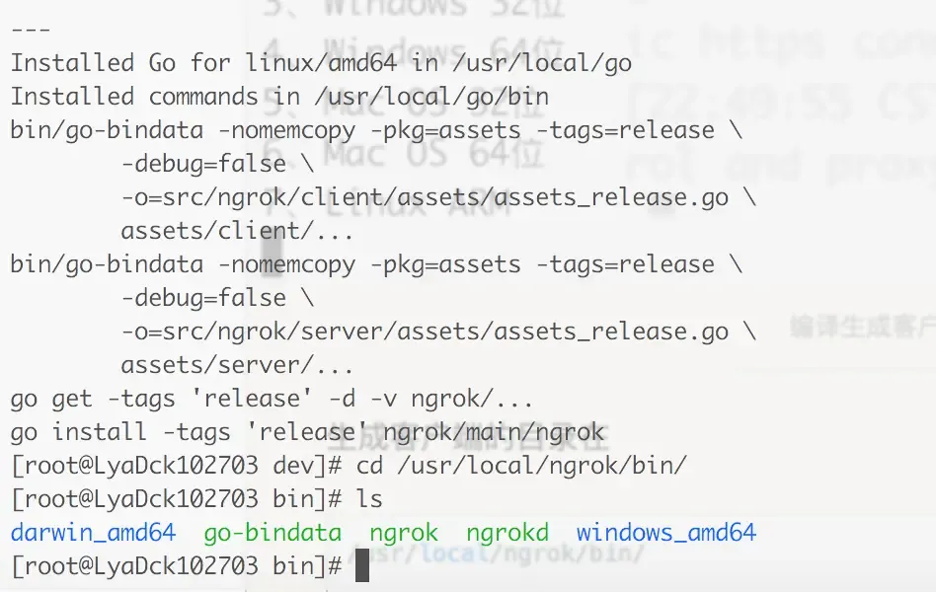This screenshot has height=592, width=936.
Task: Click the 'assets/client/...' line
Action: pos(237,231)
